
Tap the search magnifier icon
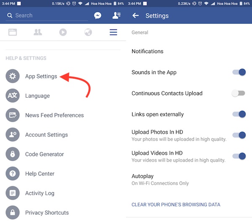10,16
